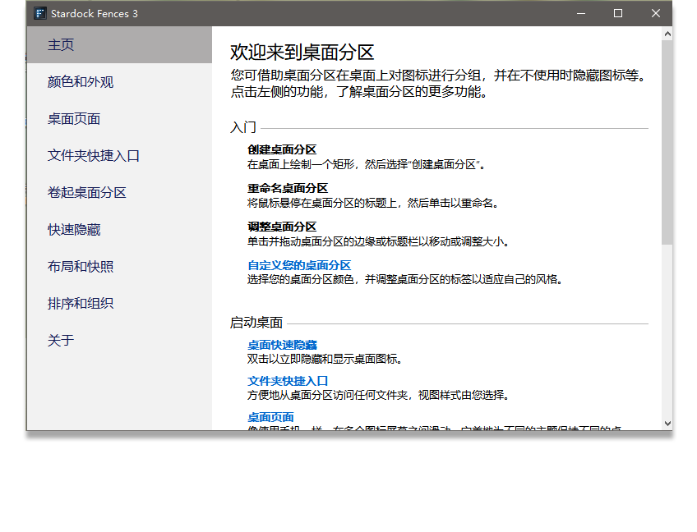Click the Stardock Fences app icon in title bar

[x=39, y=13]
